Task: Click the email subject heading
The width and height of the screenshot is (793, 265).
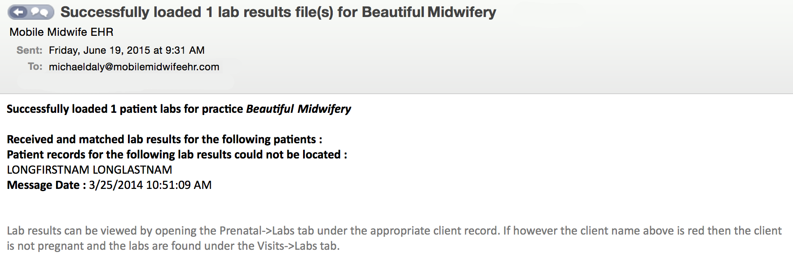Action: click(x=278, y=12)
